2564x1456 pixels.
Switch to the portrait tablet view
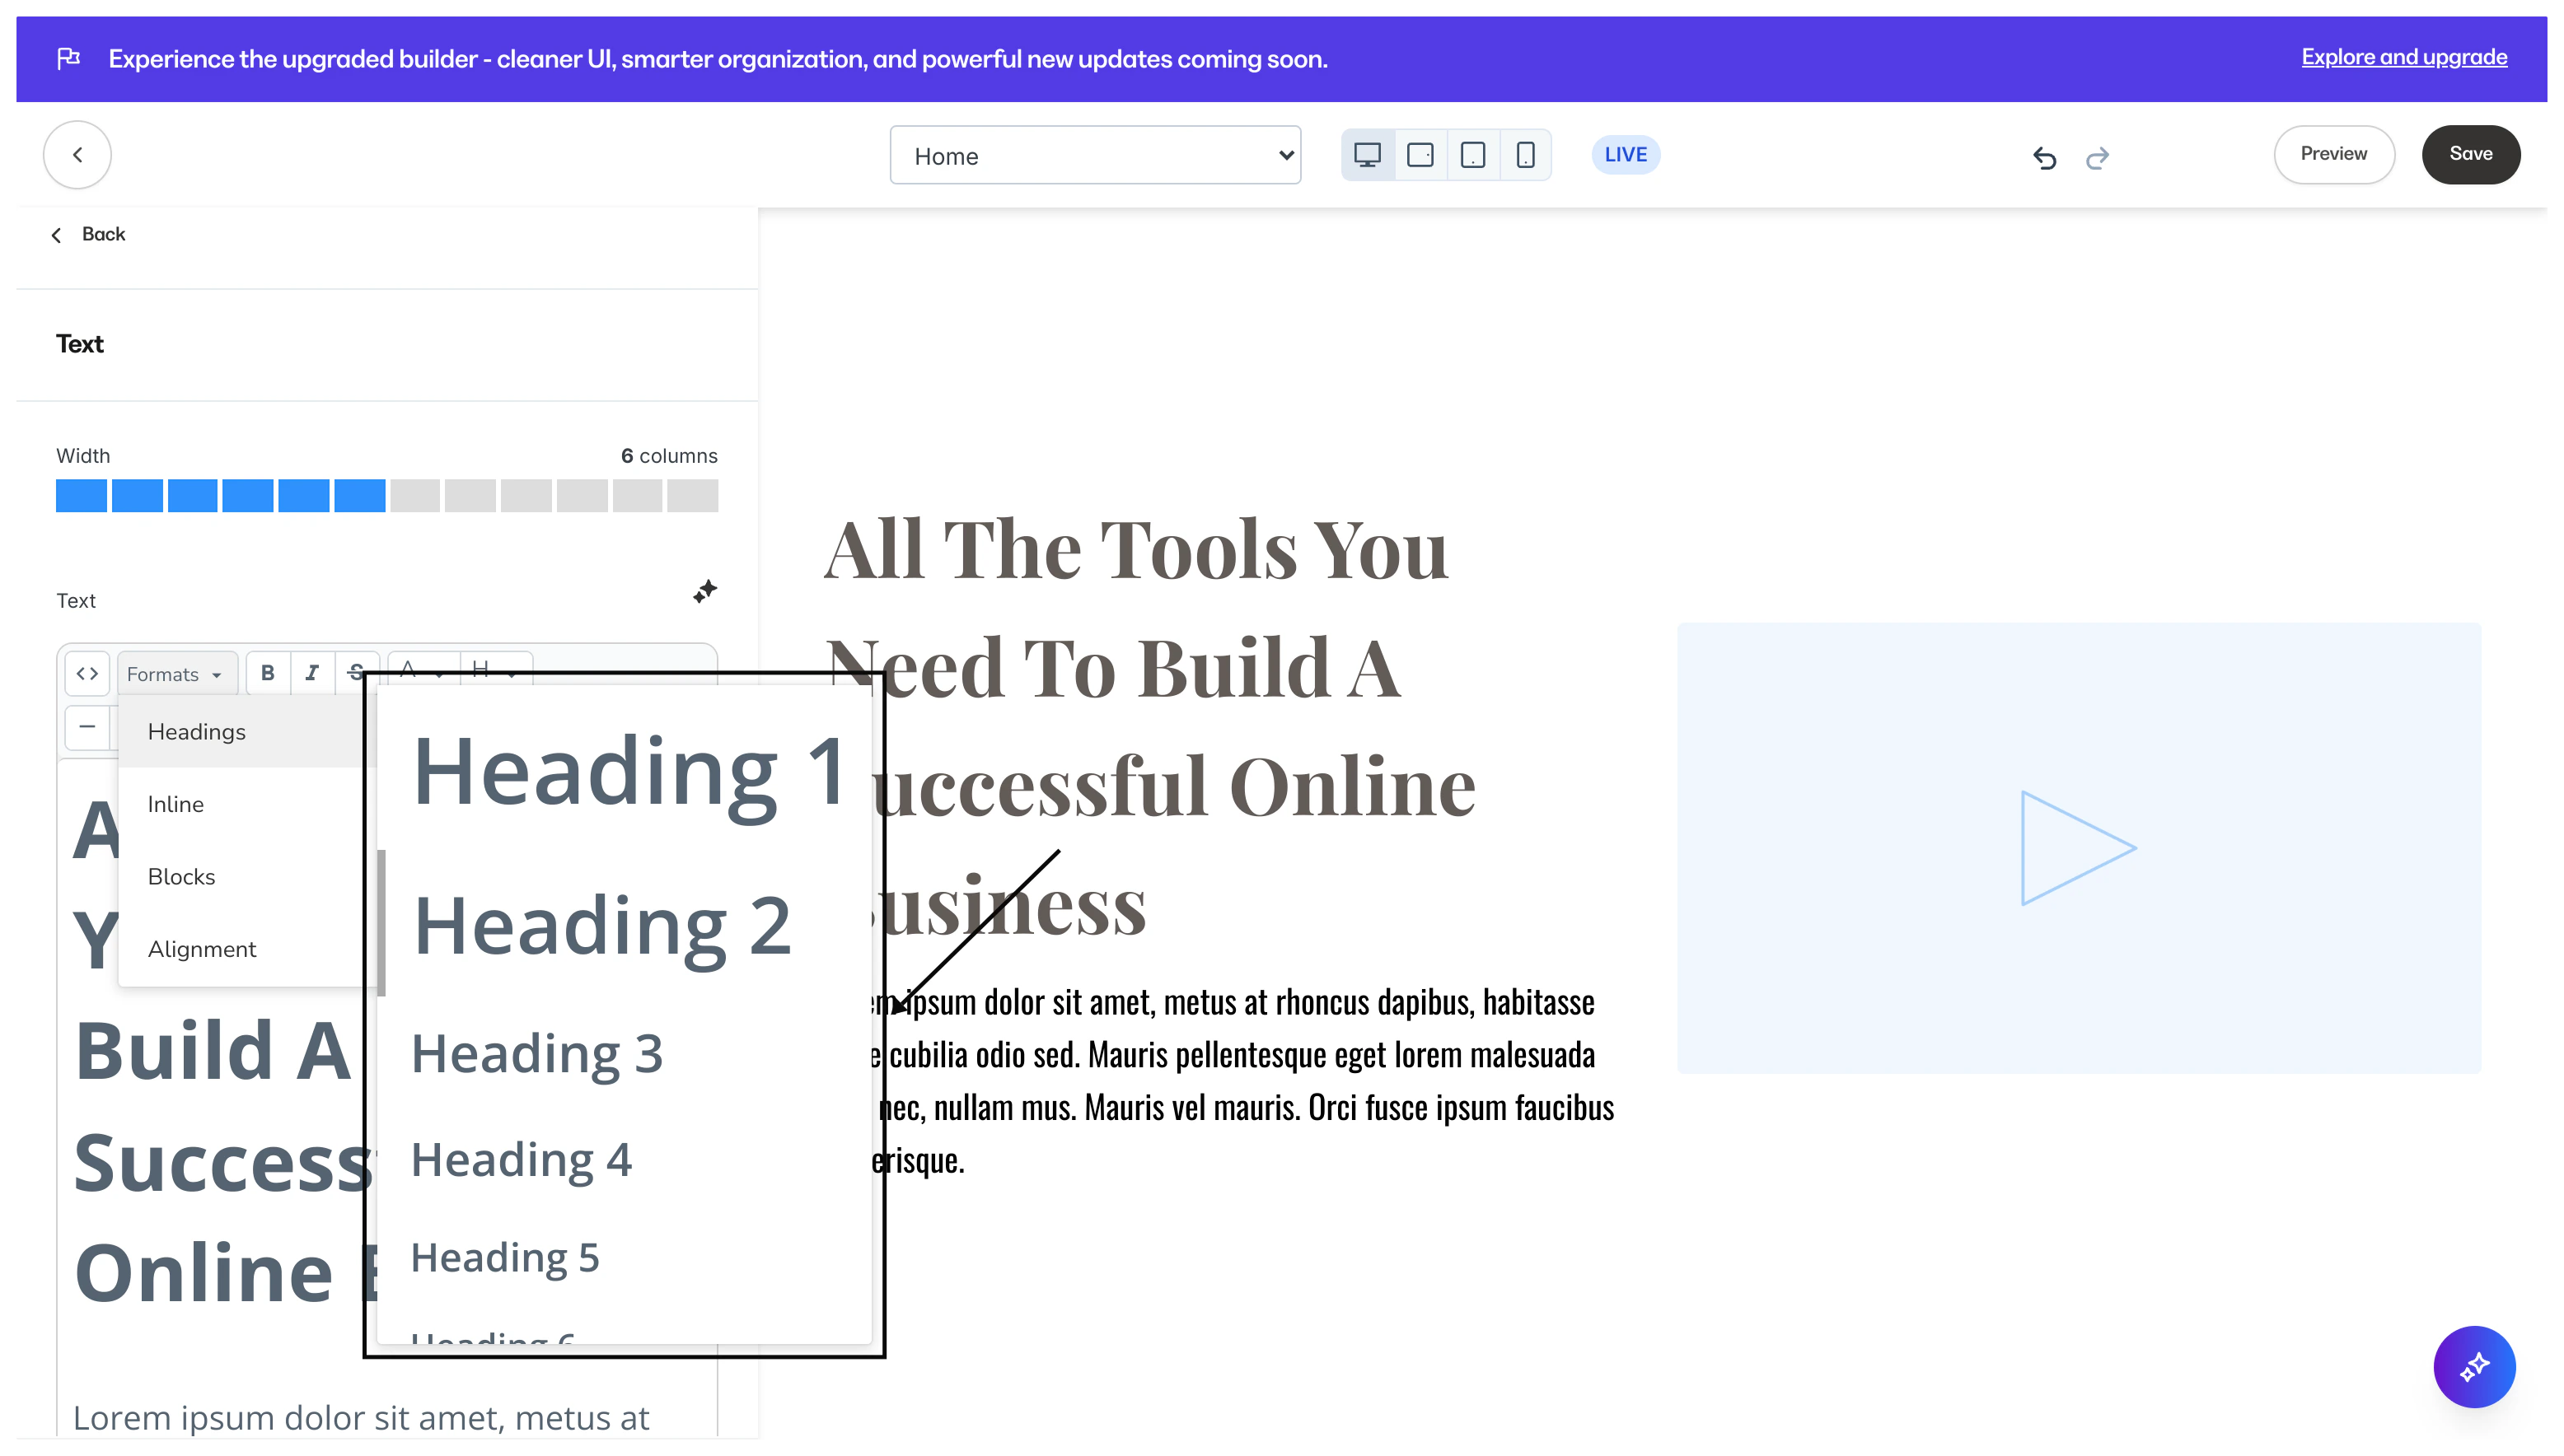1472,155
